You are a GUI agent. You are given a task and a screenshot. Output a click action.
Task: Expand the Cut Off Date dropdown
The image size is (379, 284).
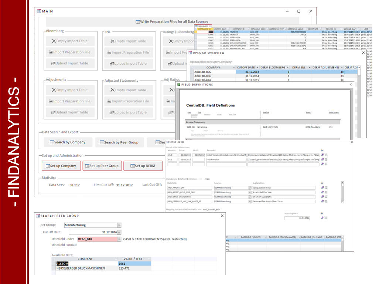(x=119, y=232)
